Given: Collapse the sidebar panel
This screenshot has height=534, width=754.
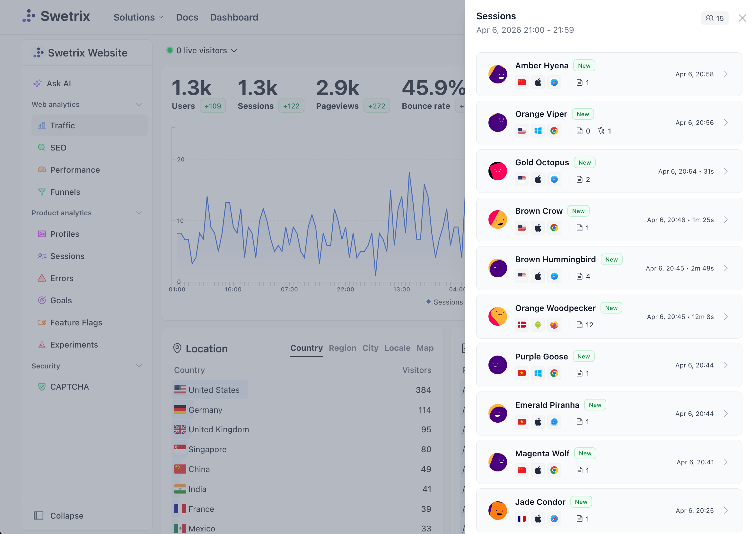Looking at the screenshot, I should (59, 515).
